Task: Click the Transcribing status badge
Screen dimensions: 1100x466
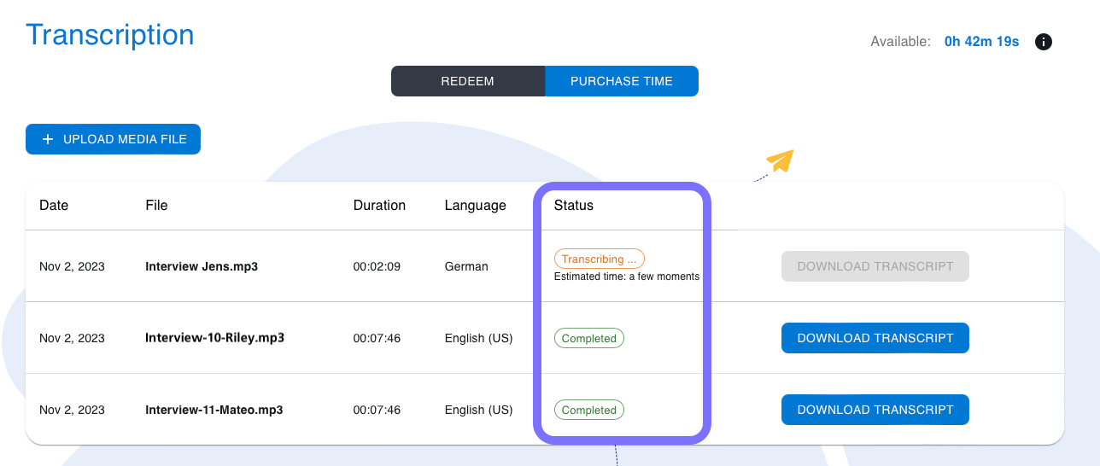Action: click(x=600, y=259)
